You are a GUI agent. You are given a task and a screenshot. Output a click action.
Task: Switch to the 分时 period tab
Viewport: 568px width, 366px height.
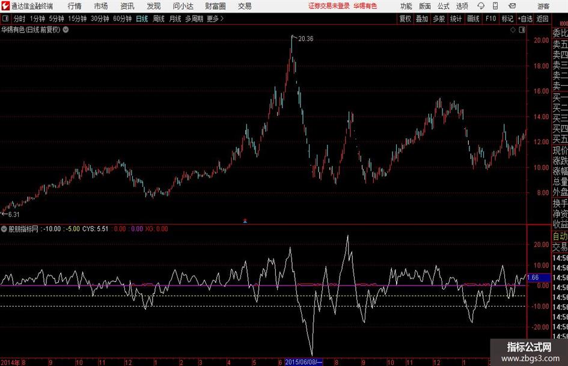click(20, 19)
